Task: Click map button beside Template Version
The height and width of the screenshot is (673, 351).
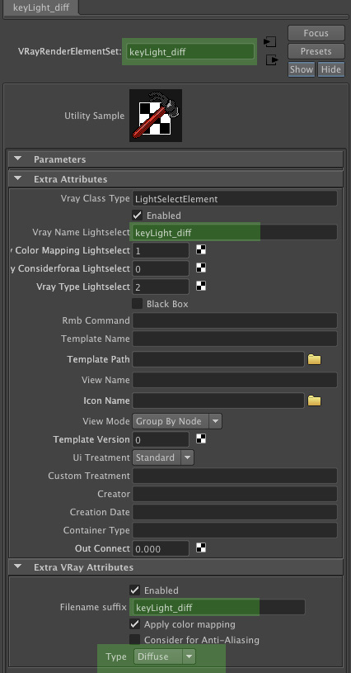Action: pyautogui.click(x=201, y=438)
